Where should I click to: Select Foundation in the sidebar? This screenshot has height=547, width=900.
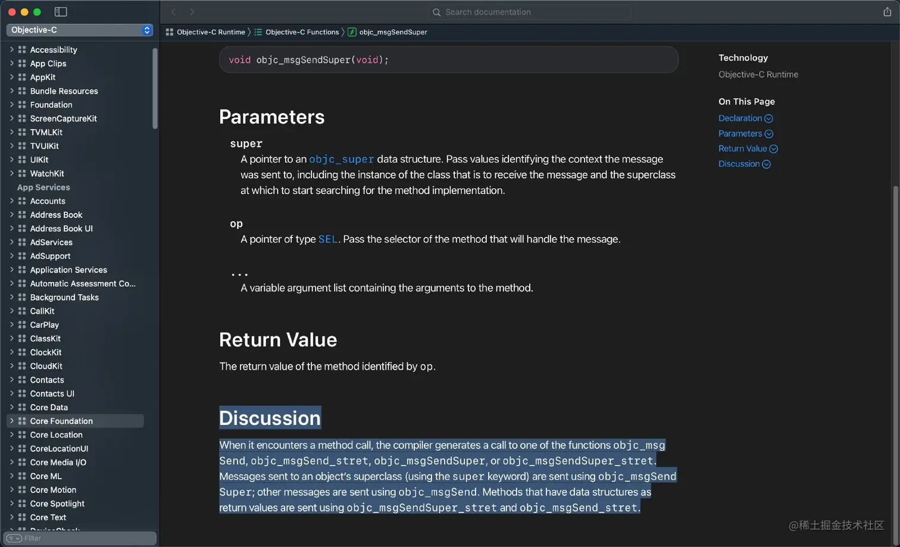pyautogui.click(x=51, y=105)
